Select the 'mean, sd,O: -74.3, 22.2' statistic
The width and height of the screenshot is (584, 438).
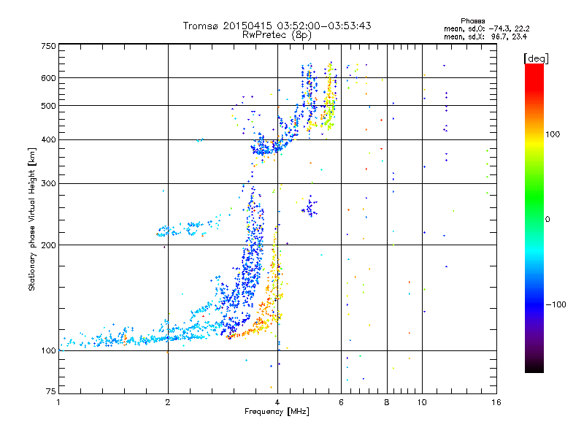tap(486, 28)
